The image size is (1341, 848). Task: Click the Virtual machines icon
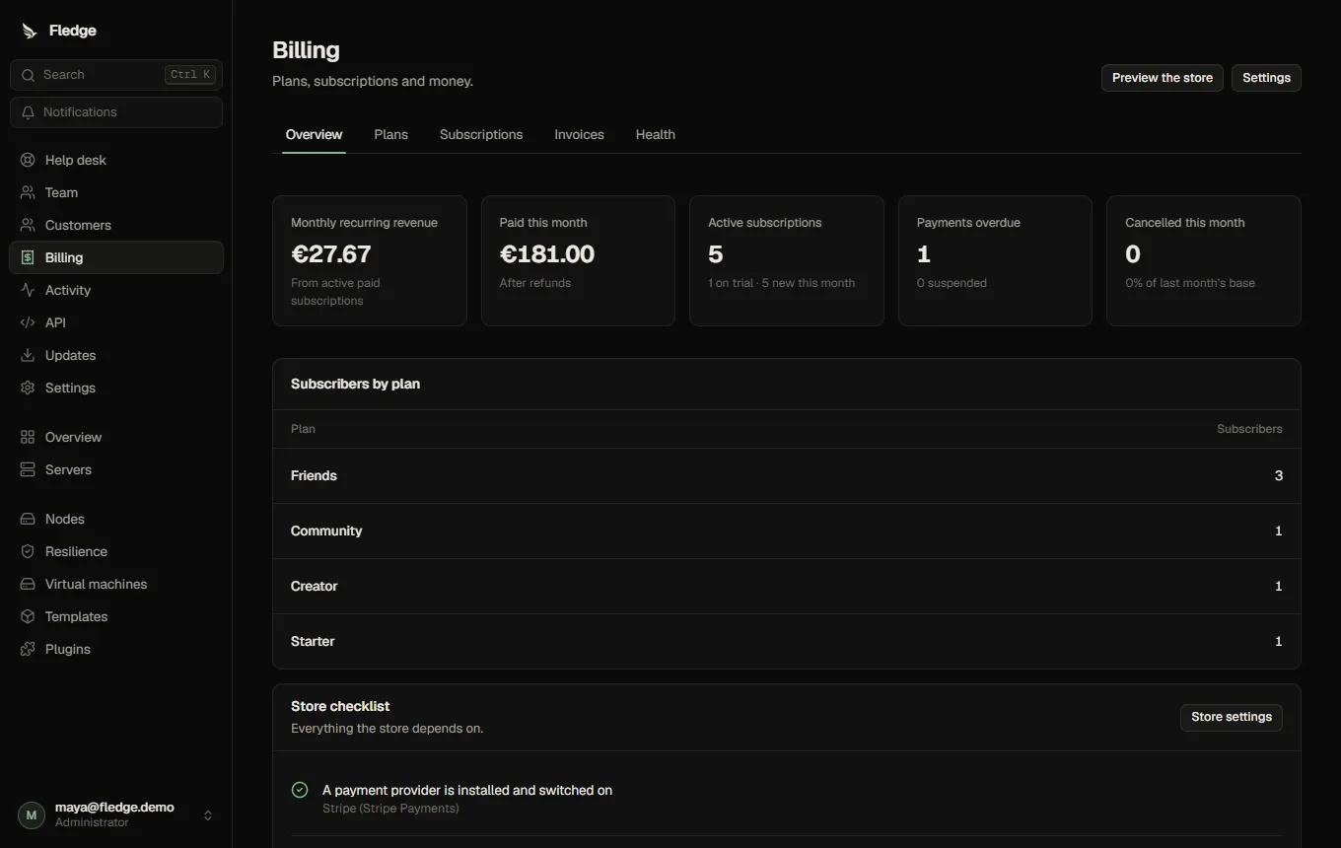point(28,584)
